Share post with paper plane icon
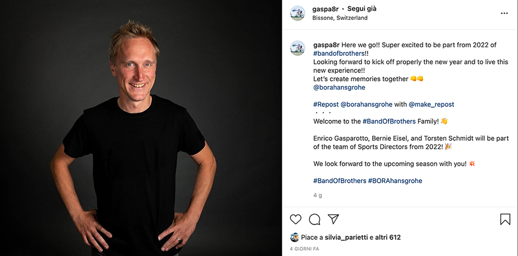This screenshot has height=256, width=518. tap(333, 219)
